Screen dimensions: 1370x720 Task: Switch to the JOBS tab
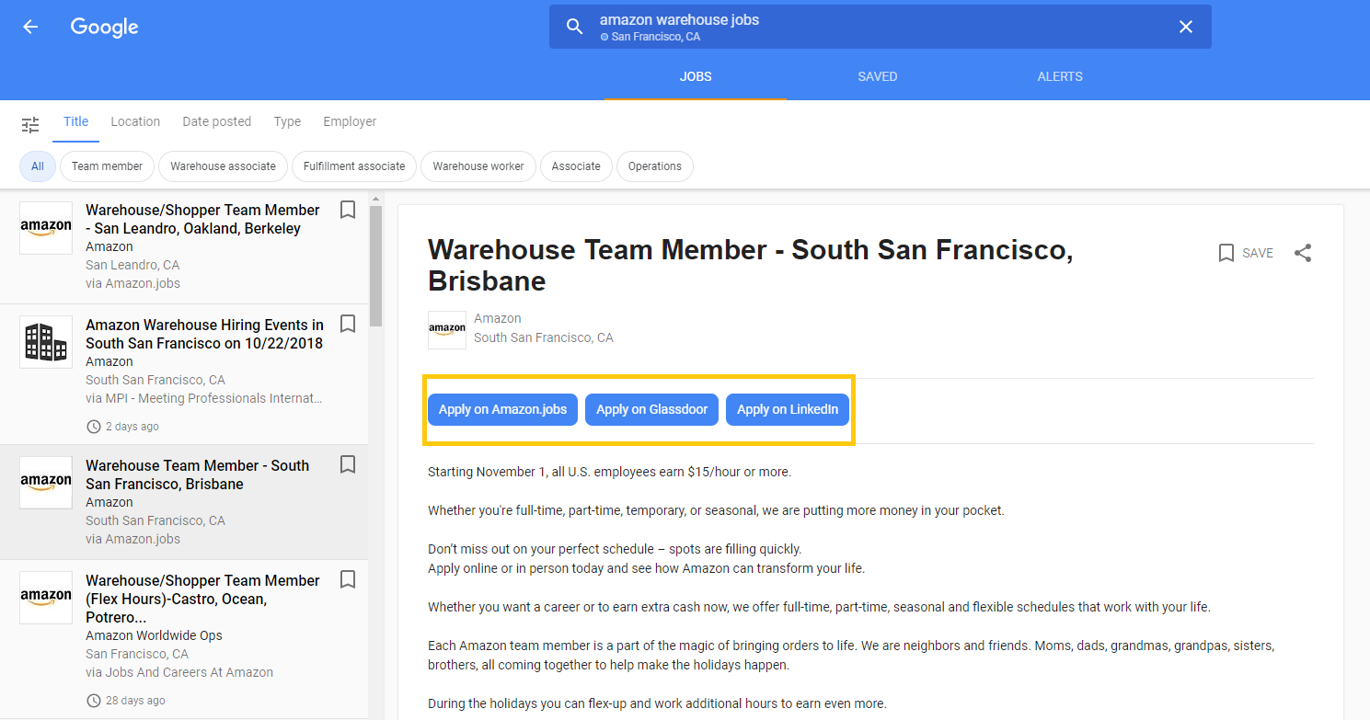pyautogui.click(x=696, y=76)
